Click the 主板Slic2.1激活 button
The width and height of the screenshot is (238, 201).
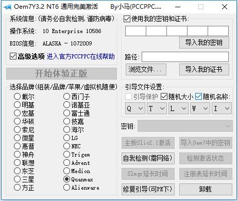[x=148, y=143]
